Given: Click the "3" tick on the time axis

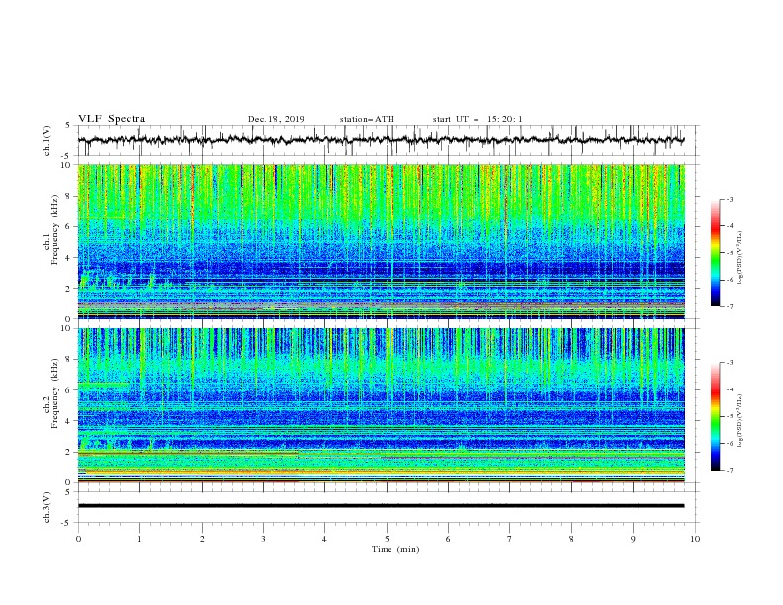Looking at the screenshot, I should (263, 539).
